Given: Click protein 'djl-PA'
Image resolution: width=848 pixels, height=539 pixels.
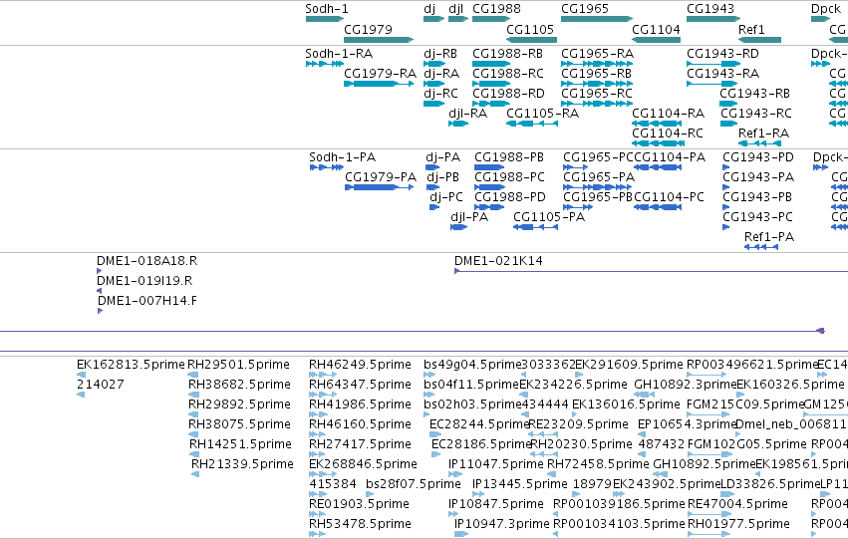Looking at the screenshot, I should click(x=469, y=217).
